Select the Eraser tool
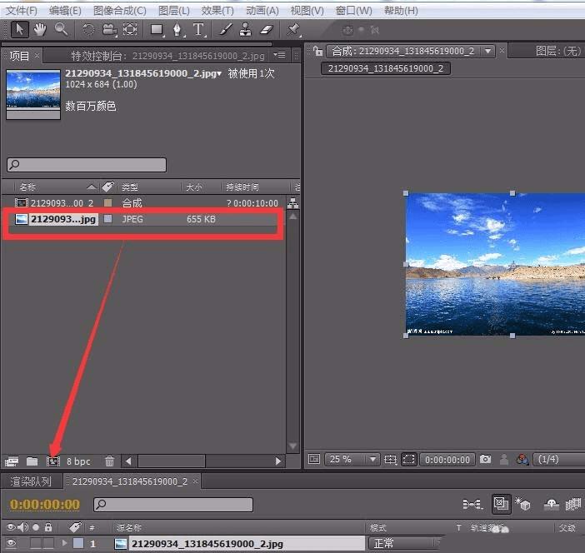Viewport: 585px width, 553px height. click(x=267, y=30)
